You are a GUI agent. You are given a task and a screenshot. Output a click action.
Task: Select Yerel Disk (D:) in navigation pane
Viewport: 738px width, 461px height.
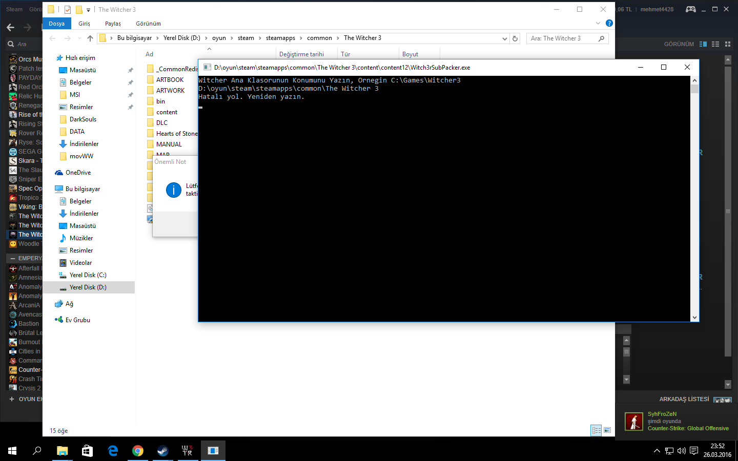88,287
